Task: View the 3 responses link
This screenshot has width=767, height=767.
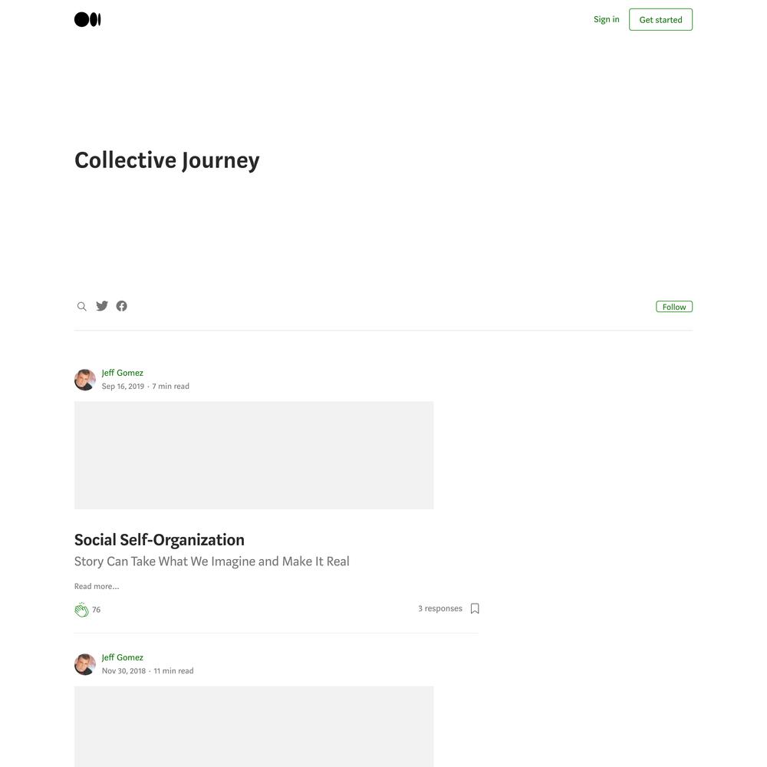Action: [x=440, y=608]
